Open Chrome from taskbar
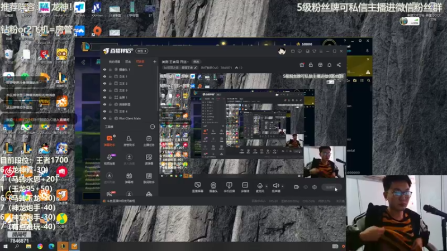Viewport: 447px width, 251px height. [40, 246]
